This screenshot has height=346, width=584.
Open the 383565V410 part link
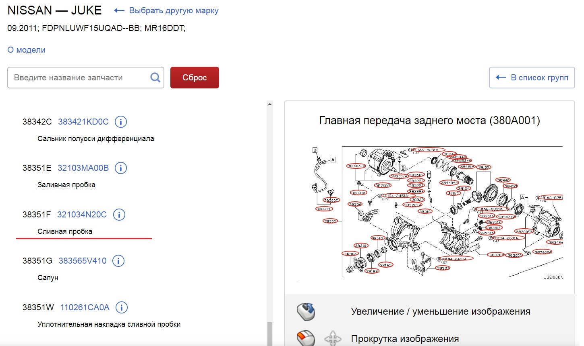pyautogui.click(x=83, y=260)
